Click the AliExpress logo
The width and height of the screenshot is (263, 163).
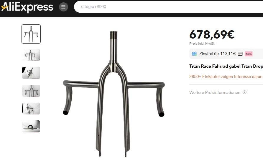tap(27, 7)
